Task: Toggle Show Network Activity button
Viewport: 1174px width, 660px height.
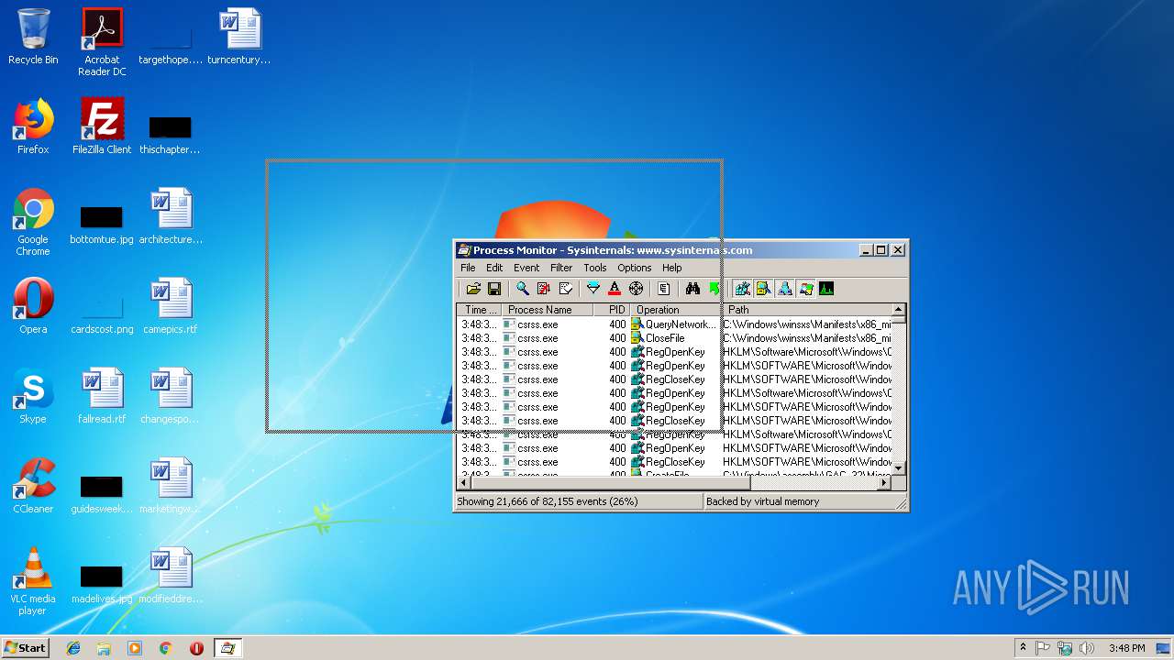Action: [784, 289]
